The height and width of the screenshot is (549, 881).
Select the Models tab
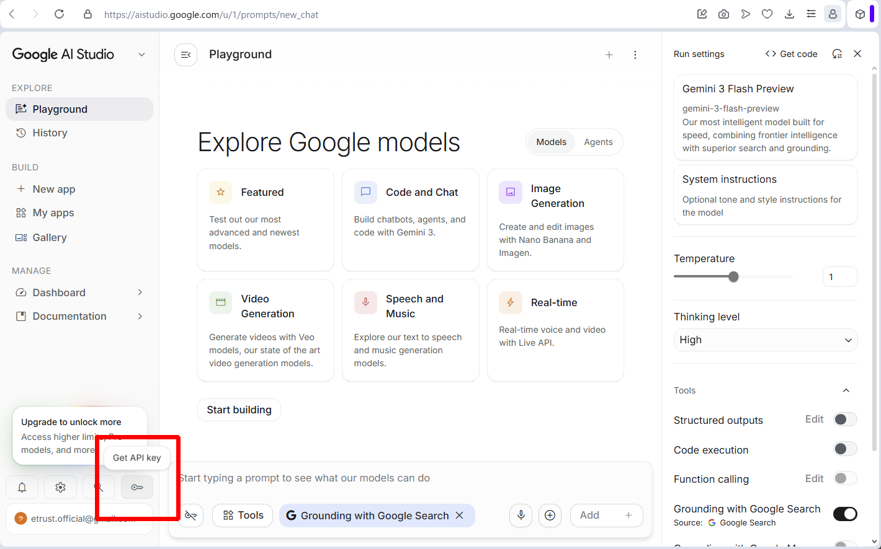(x=551, y=142)
